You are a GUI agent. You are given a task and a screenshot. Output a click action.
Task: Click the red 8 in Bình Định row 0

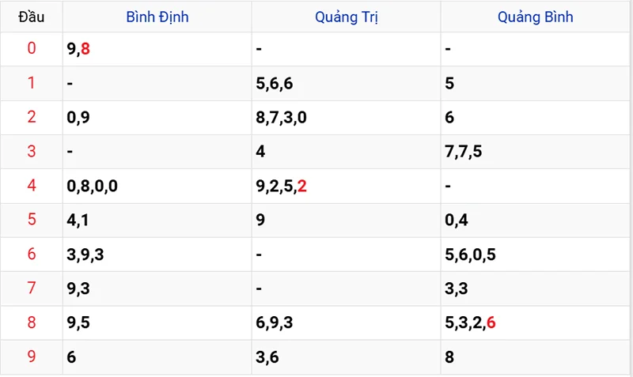pos(85,49)
